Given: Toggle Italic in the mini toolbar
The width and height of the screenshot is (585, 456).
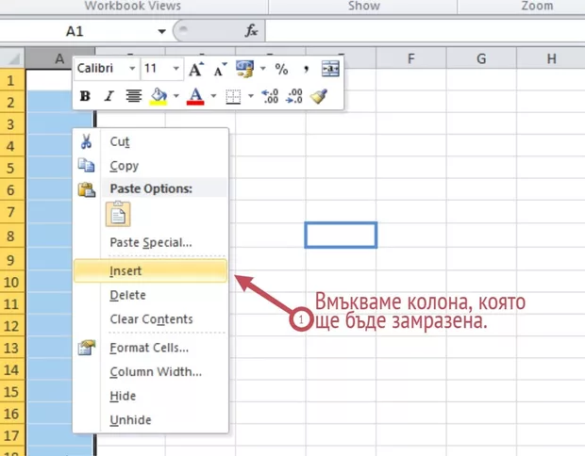Looking at the screenshot, I should point(109,96).
